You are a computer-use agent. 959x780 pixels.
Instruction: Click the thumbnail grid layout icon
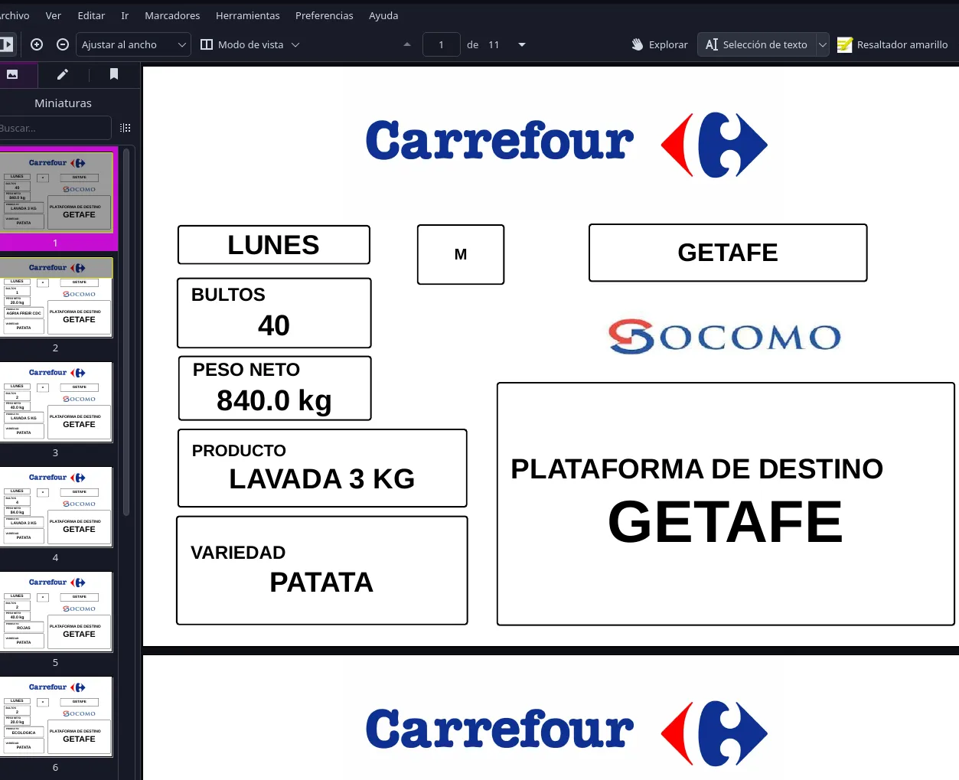pyautogui.click(x=126, y=127)
